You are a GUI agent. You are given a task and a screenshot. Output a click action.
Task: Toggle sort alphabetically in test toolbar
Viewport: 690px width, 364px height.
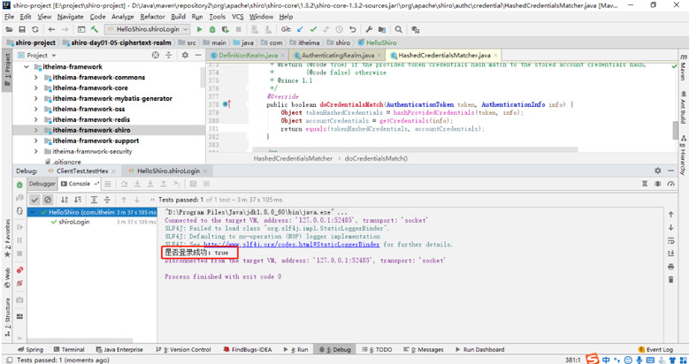tap(65, 200)
